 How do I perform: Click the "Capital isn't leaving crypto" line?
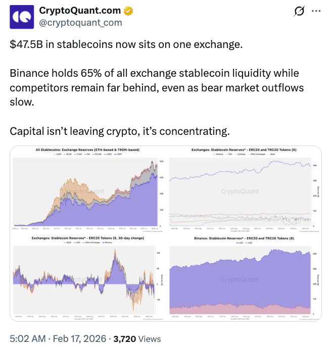[x=120, y=131]
